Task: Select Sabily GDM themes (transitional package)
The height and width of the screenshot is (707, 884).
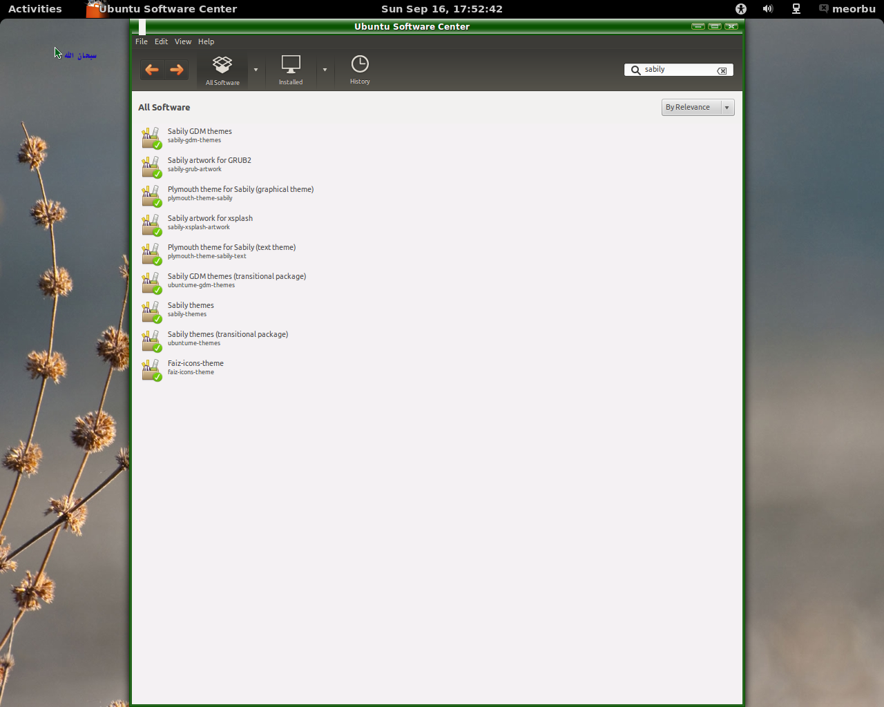Action: click(436, 282)
